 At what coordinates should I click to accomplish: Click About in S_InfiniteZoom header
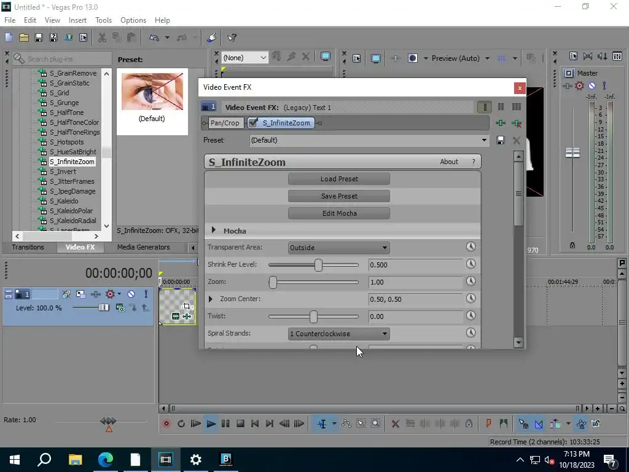pos(448,162)
